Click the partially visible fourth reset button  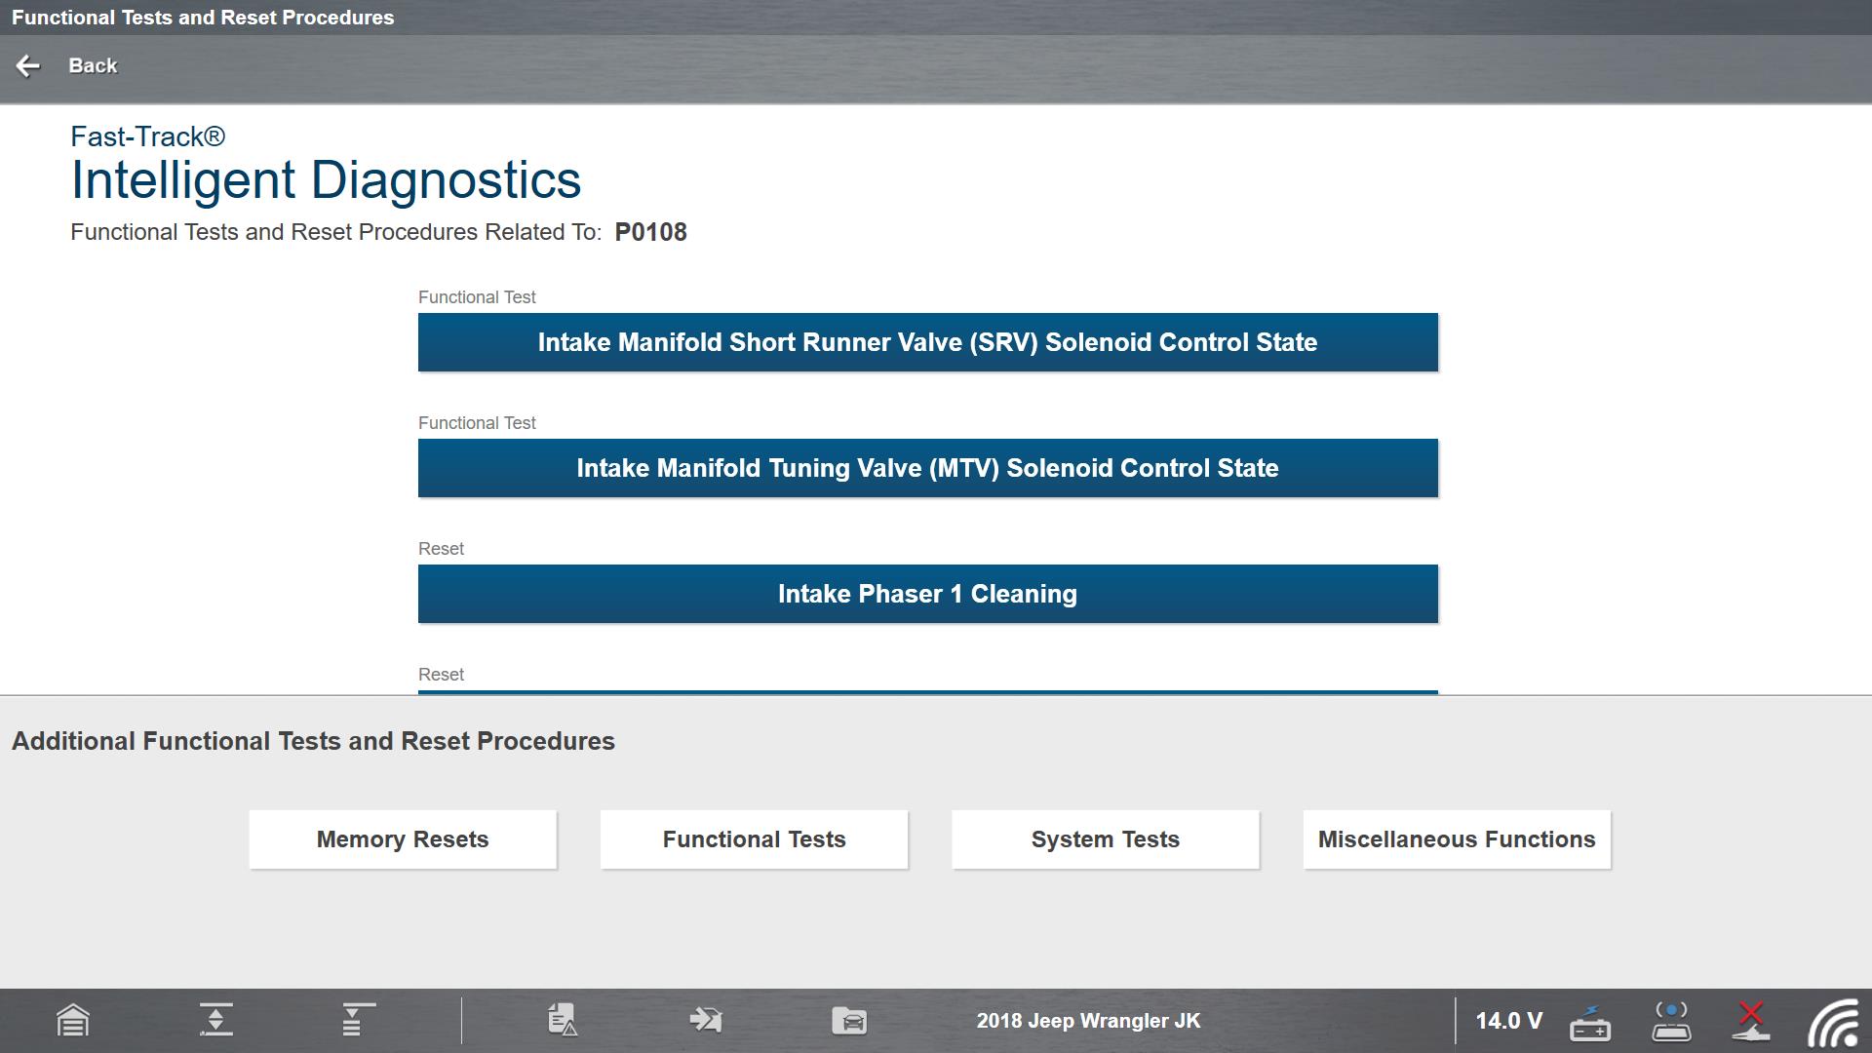[x=927, y=692]
